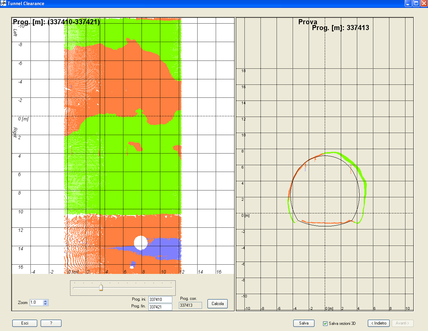Increase Zoom with the up arrow
428x331 pixels.
pyautogui.click(x=46, y=301)
